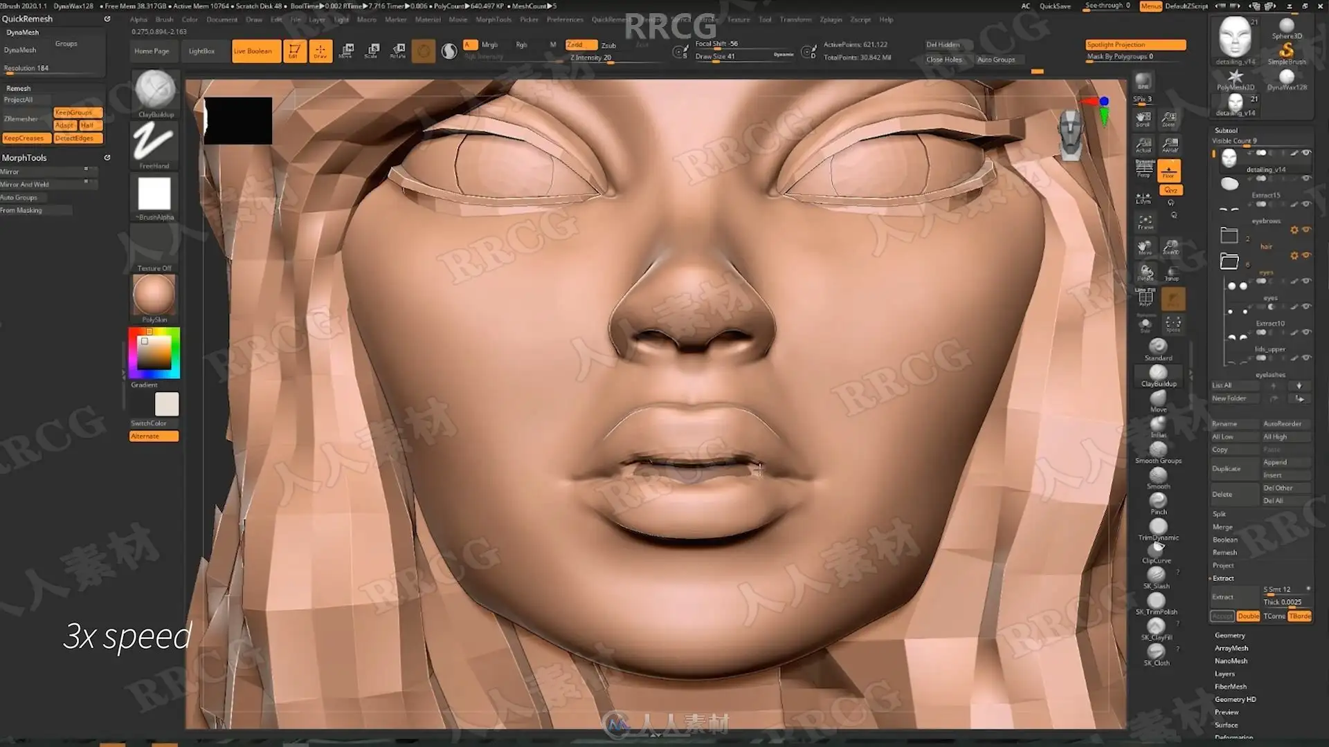Pick a color in the color picker square
The width and height of the screenshot is (1329, 747).
point(154,353)
